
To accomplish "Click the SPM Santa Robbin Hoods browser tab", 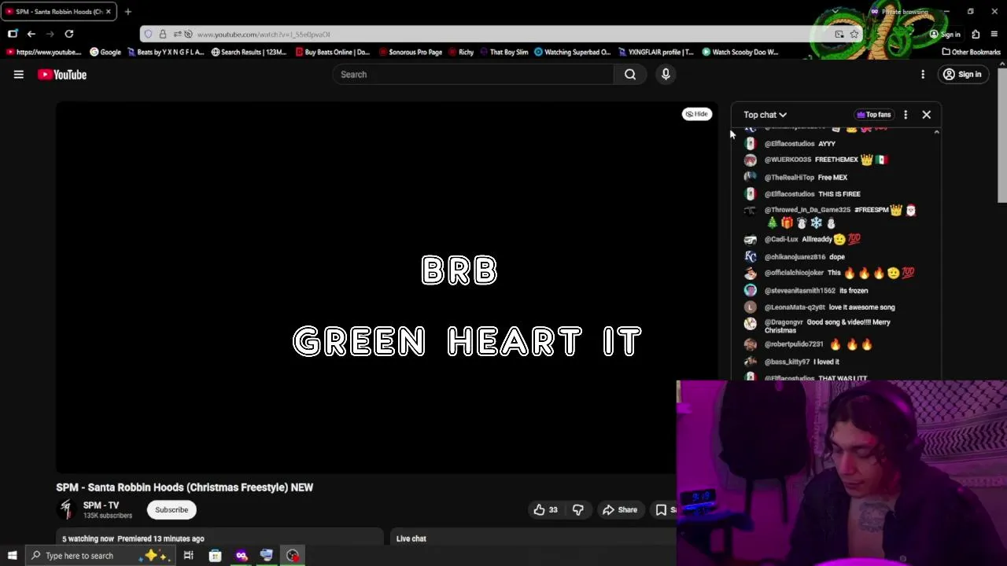I will (x=58, y=12).
